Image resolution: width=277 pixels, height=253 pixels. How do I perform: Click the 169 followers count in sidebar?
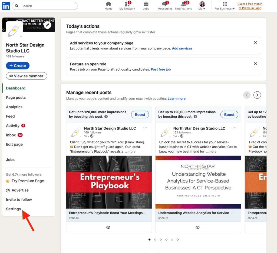15,56
